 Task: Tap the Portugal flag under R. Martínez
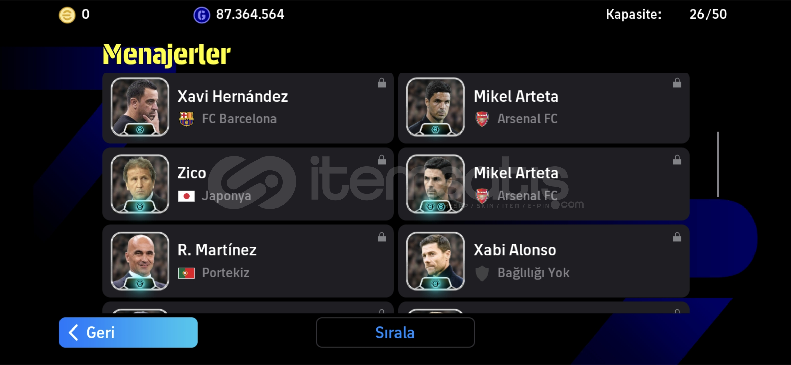(186, 273)
